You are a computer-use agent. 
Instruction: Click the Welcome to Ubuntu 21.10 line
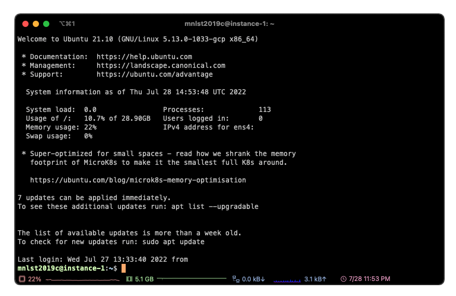tap(138, 39)
